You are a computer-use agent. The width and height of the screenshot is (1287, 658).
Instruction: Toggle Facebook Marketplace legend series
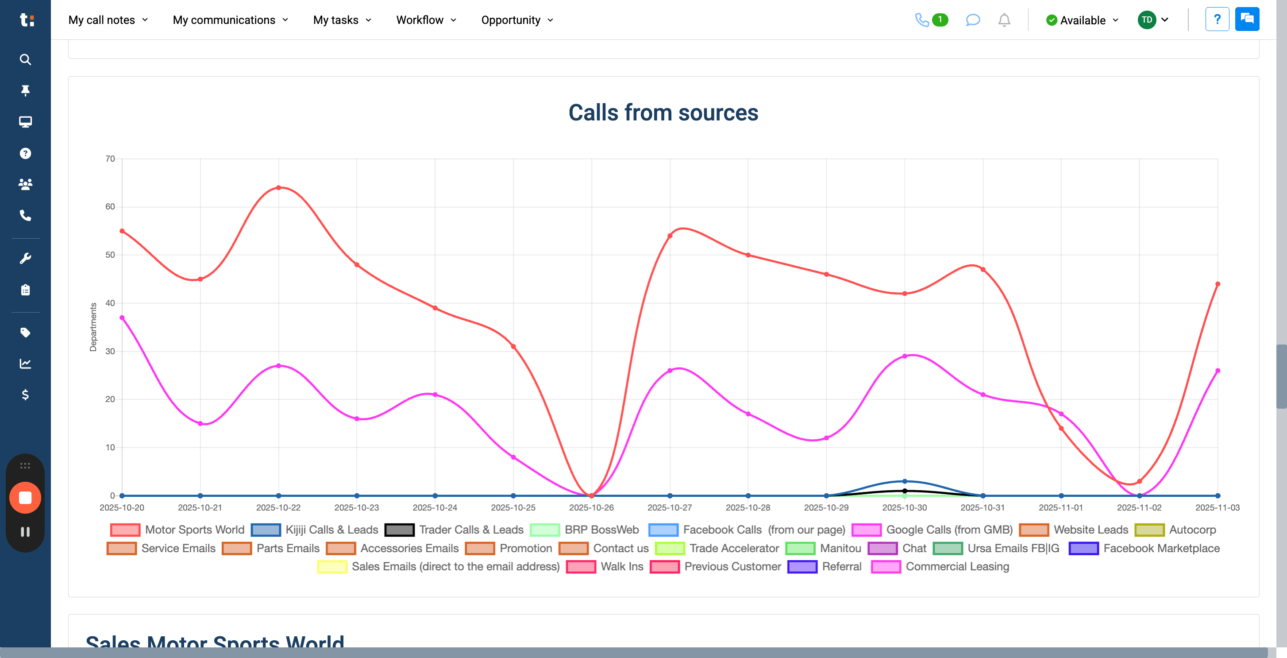pyautogui.click(x=1144, y=548)
